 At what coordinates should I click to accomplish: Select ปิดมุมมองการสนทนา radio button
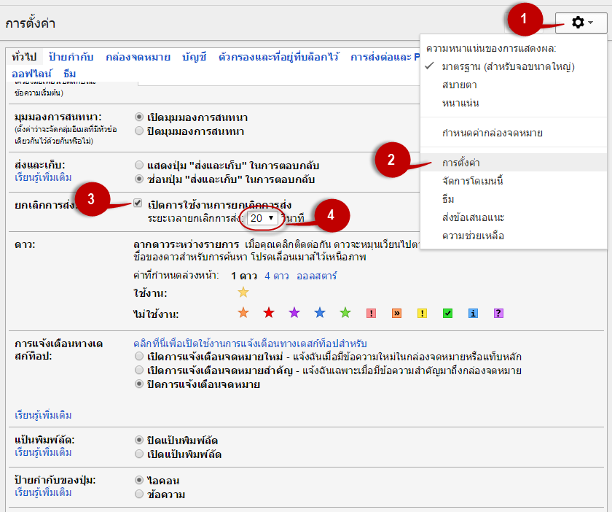point(140,131)
